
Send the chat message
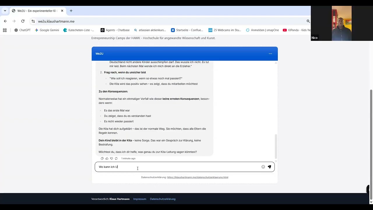click(269, 167)
